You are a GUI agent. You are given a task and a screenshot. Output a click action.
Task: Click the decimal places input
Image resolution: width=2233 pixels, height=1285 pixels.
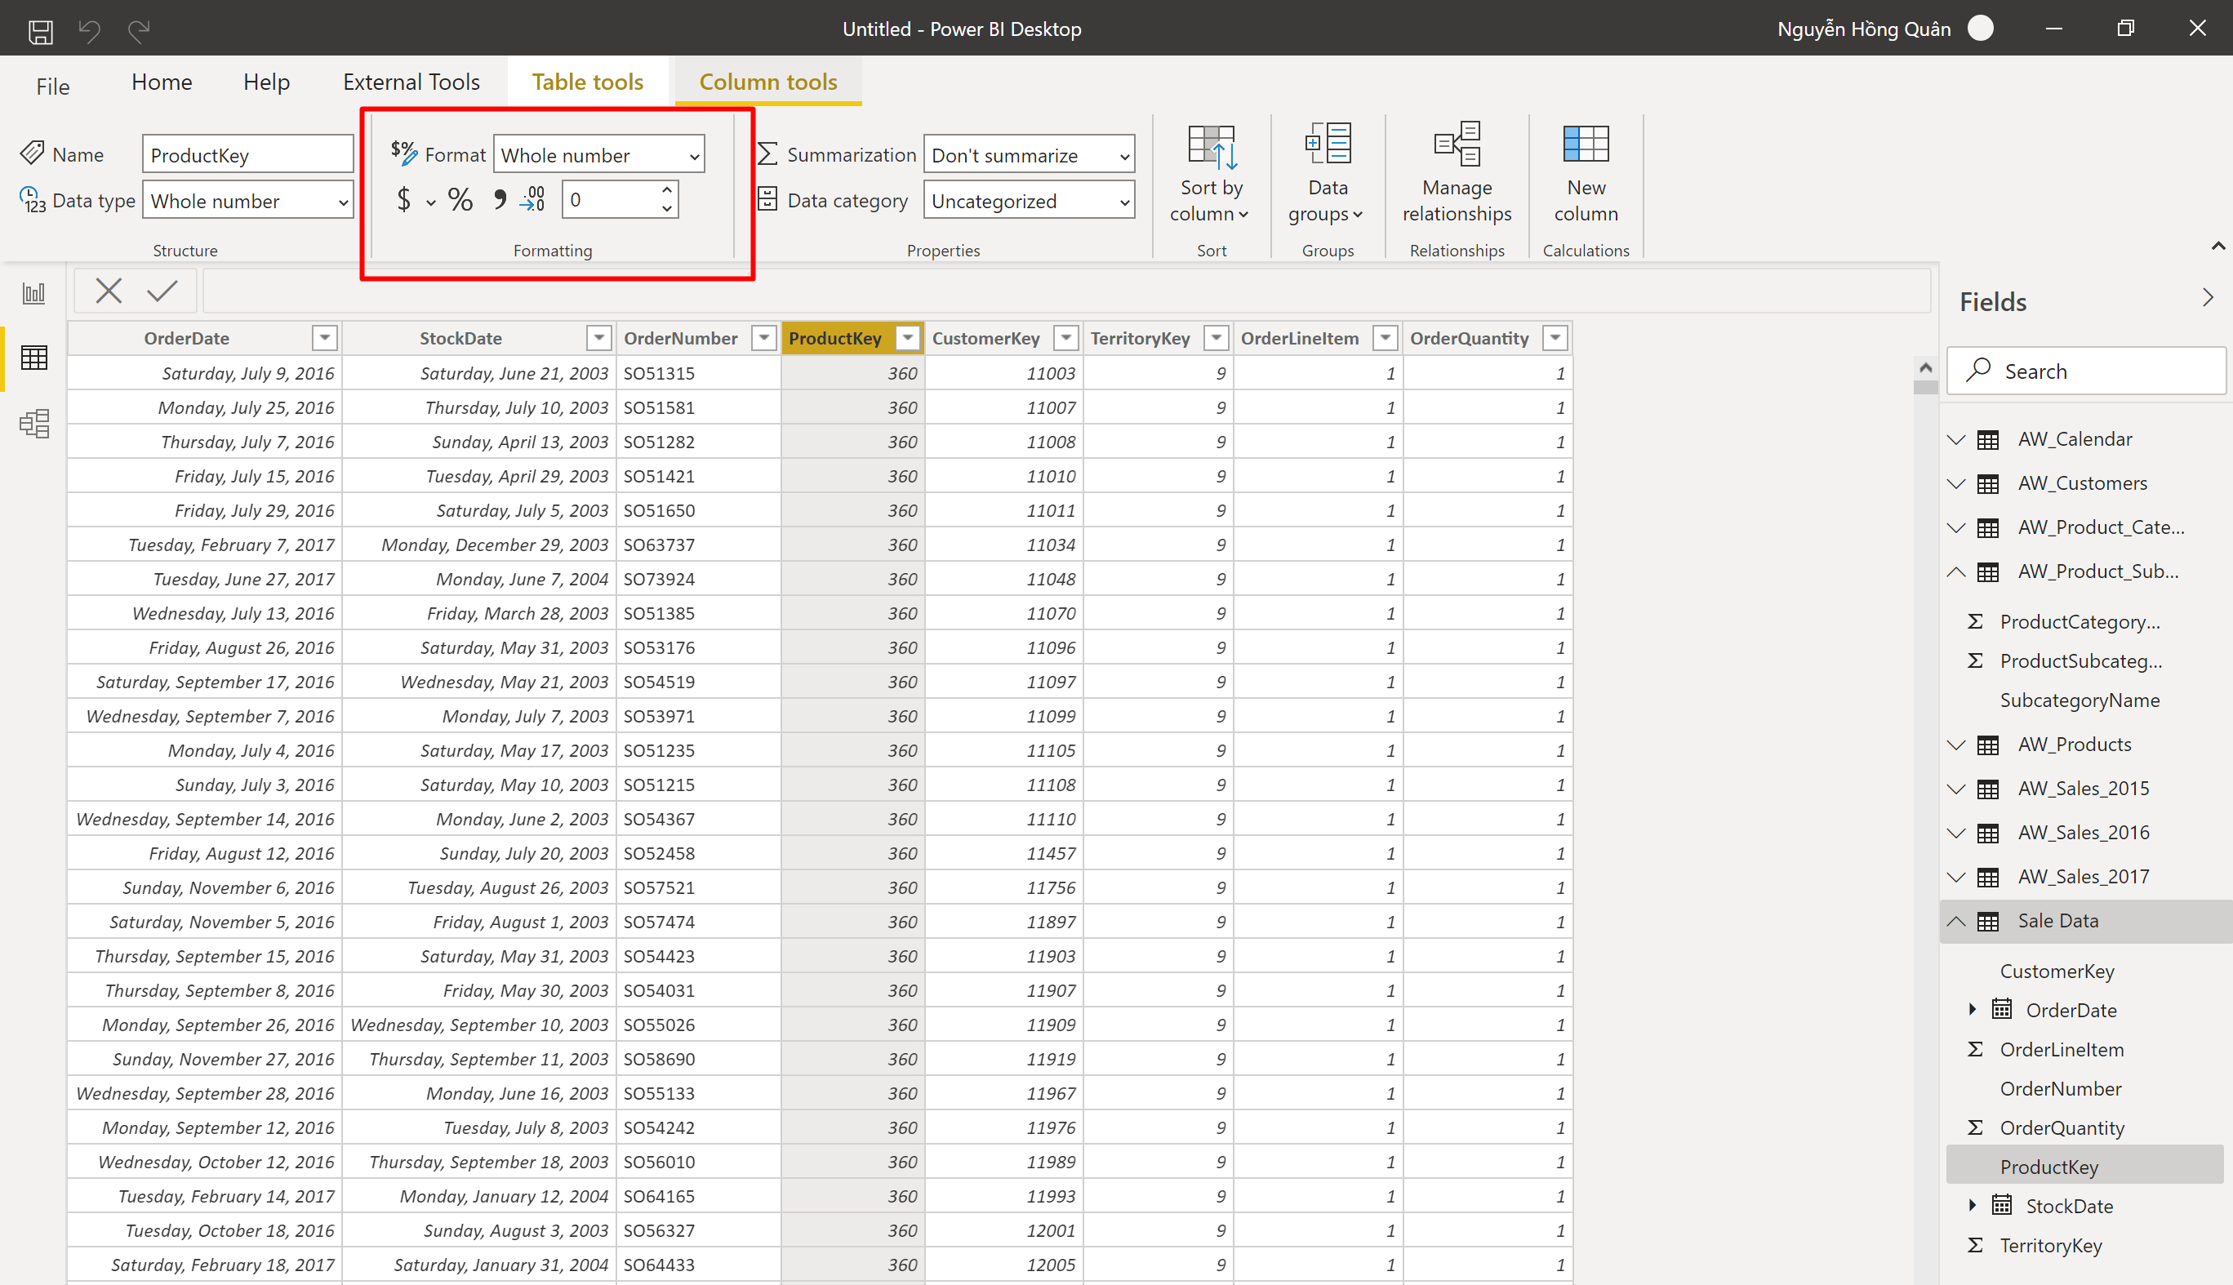coord(611,199)
